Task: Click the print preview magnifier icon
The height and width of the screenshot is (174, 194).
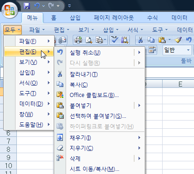Action: pyautogui.click(x=89, y=40)
